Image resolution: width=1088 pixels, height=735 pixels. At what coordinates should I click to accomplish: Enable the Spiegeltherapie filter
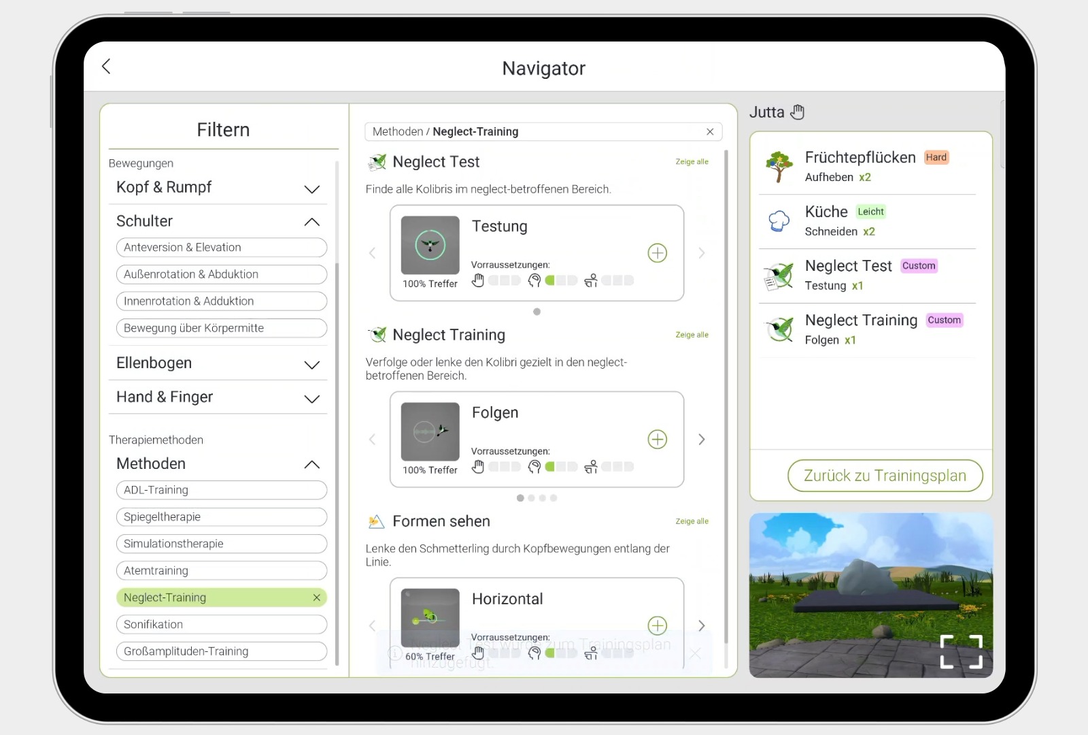coord(221,517)
